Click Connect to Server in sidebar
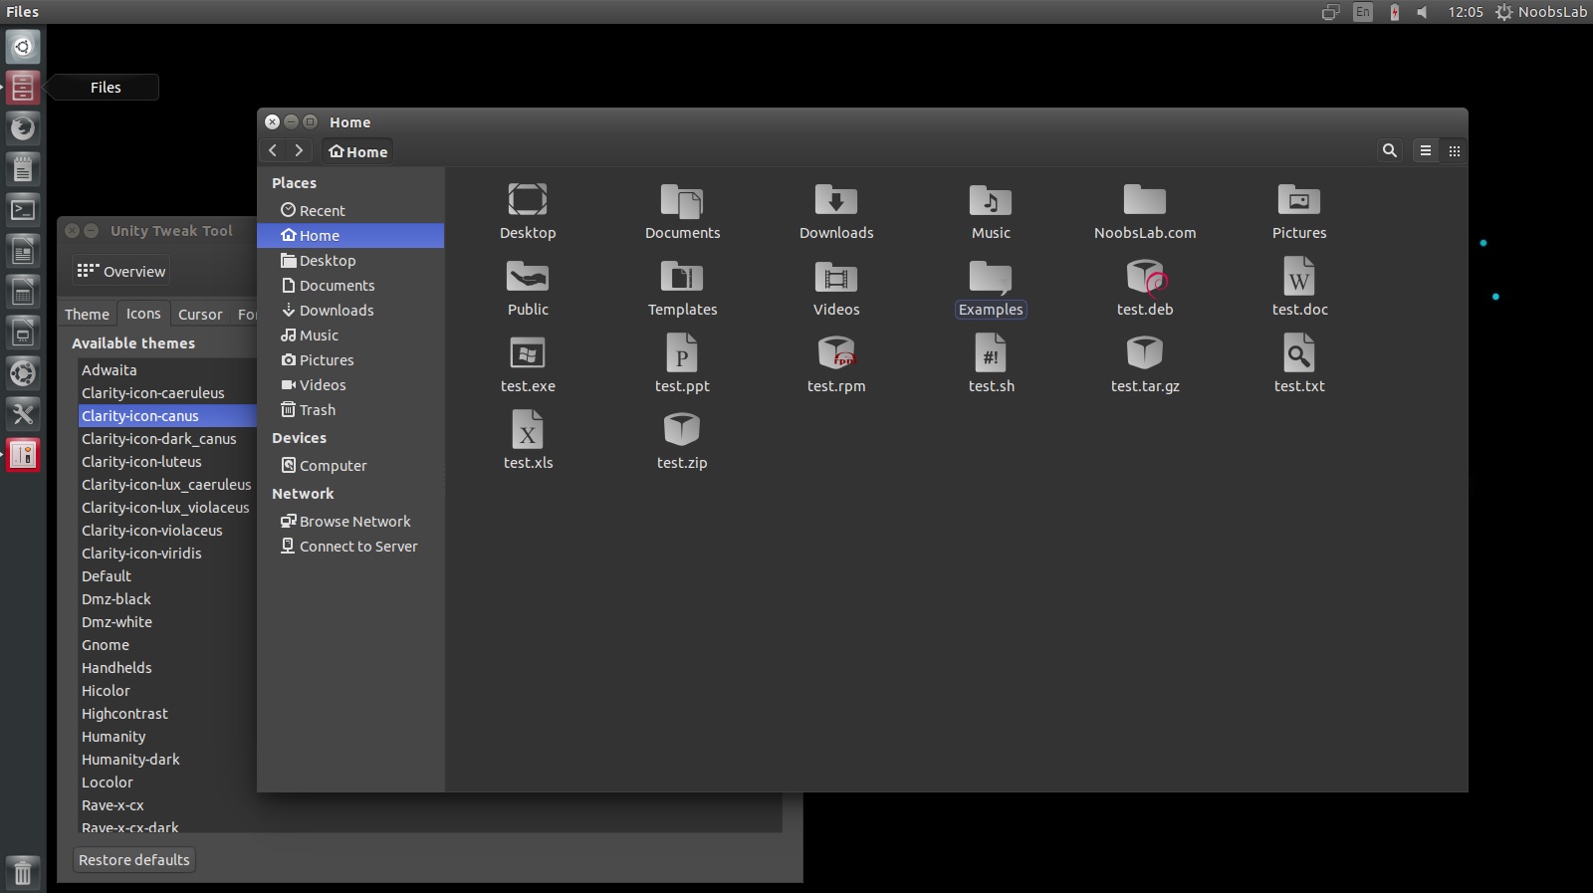Viewport: 1593px width, 893px height. [x=357, y=547]
